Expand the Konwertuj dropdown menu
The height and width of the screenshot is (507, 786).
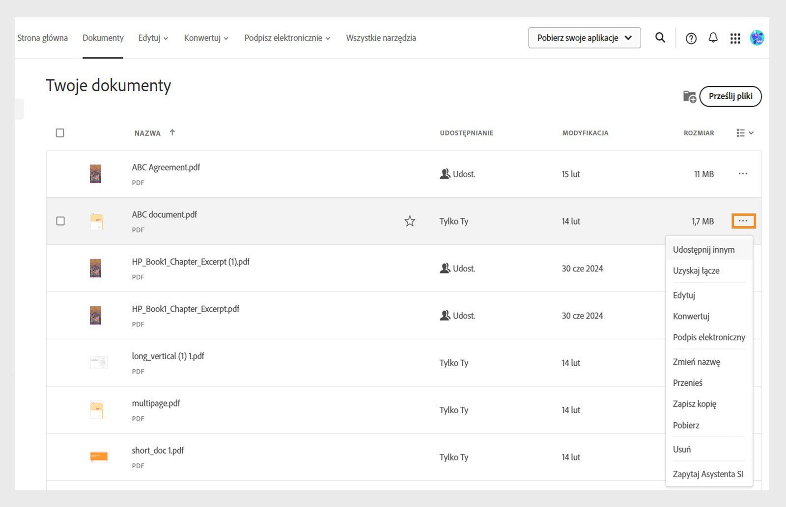(206, 38)
